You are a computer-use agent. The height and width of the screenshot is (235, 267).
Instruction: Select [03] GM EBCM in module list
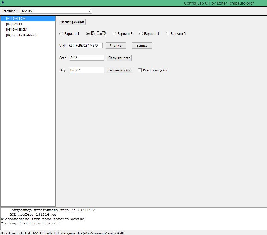[x=28, y=29]
